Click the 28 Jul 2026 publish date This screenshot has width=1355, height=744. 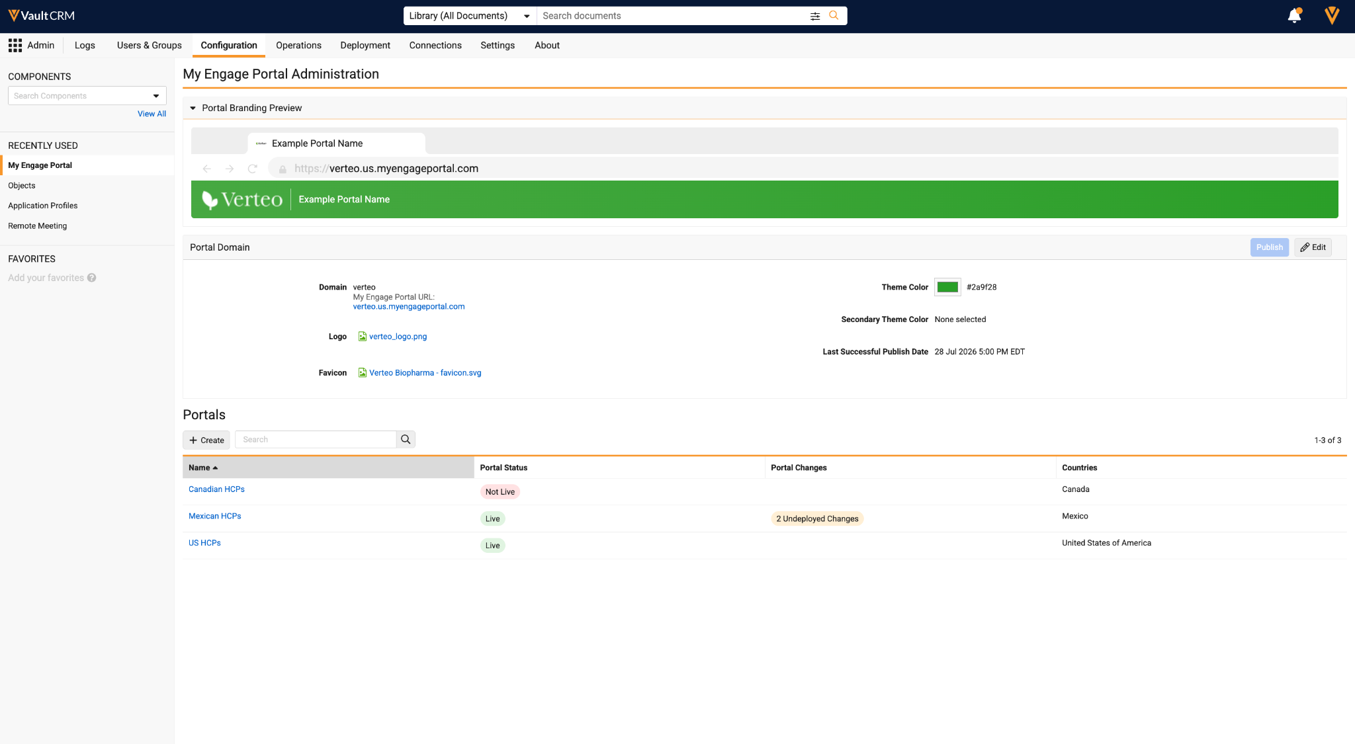coord(979,352)
